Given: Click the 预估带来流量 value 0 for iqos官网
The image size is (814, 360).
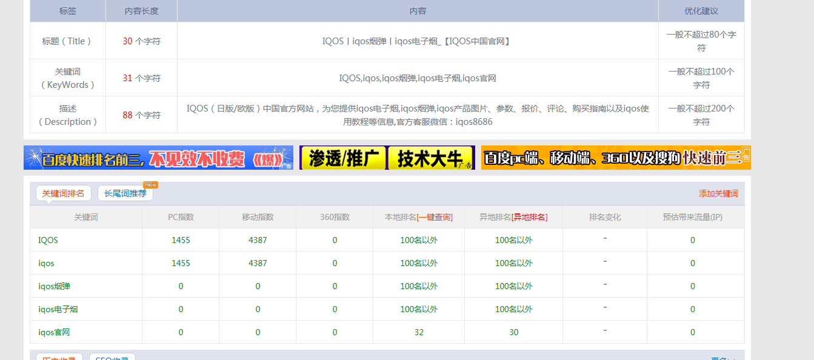Looking at the screenshot, I should click(693, 332).
